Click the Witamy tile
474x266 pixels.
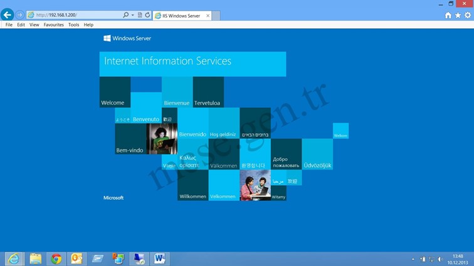pyautogui.click(x=278, y=193)
